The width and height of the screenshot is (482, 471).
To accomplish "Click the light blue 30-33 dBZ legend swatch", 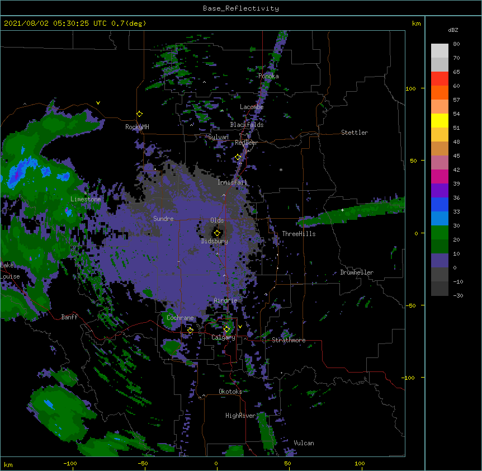I will (x=440, y=219).
